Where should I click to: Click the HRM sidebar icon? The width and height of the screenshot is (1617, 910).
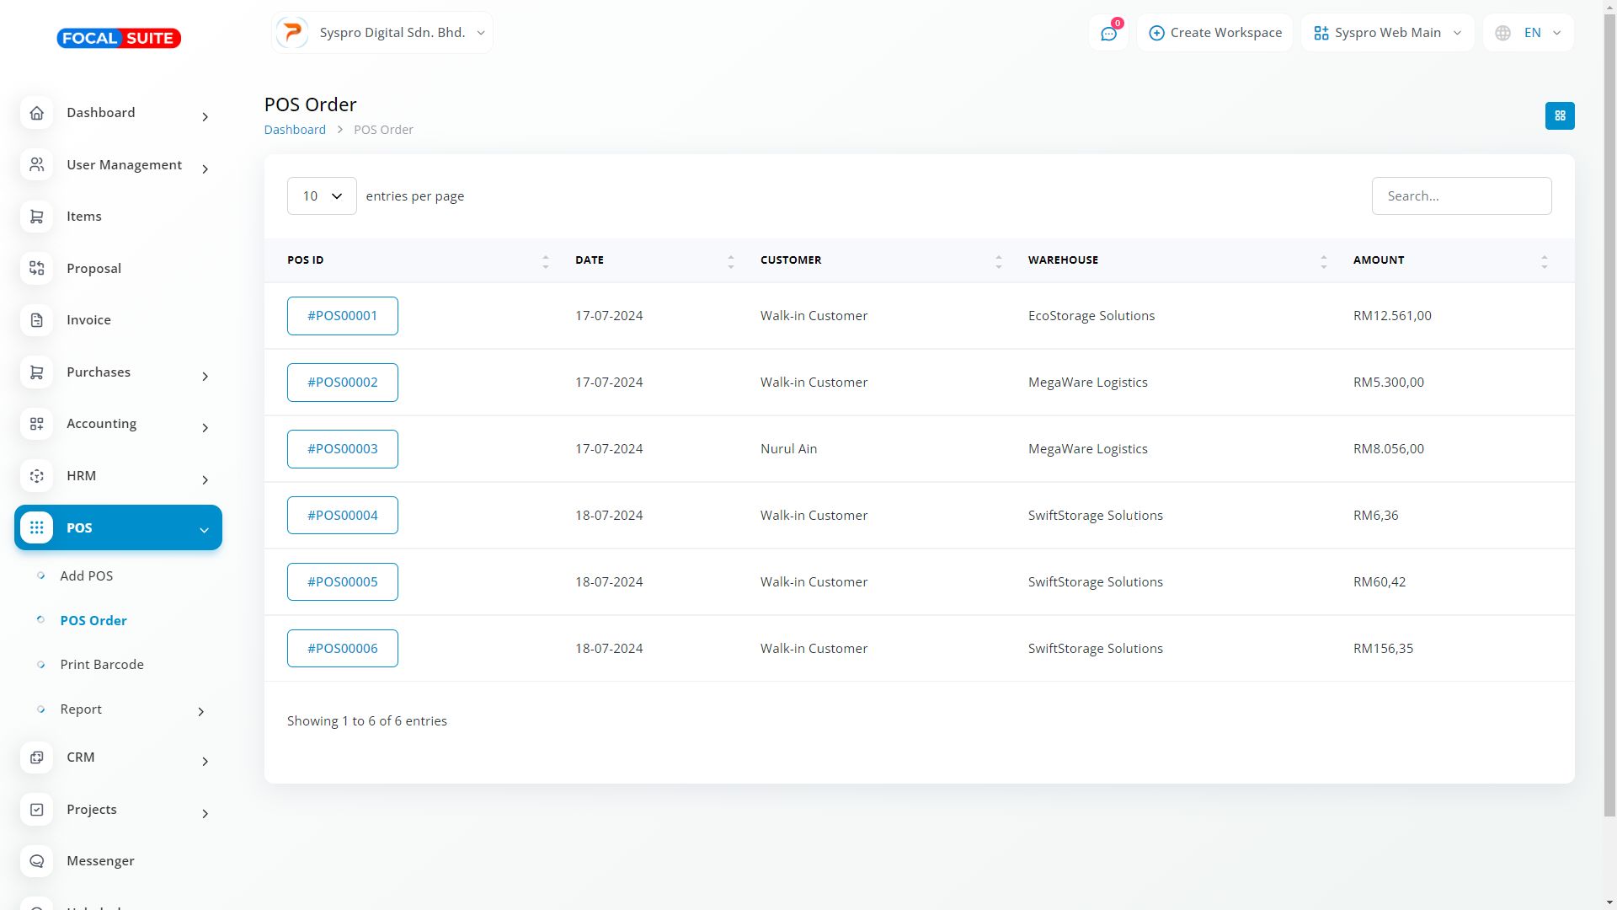pos(36,476)
